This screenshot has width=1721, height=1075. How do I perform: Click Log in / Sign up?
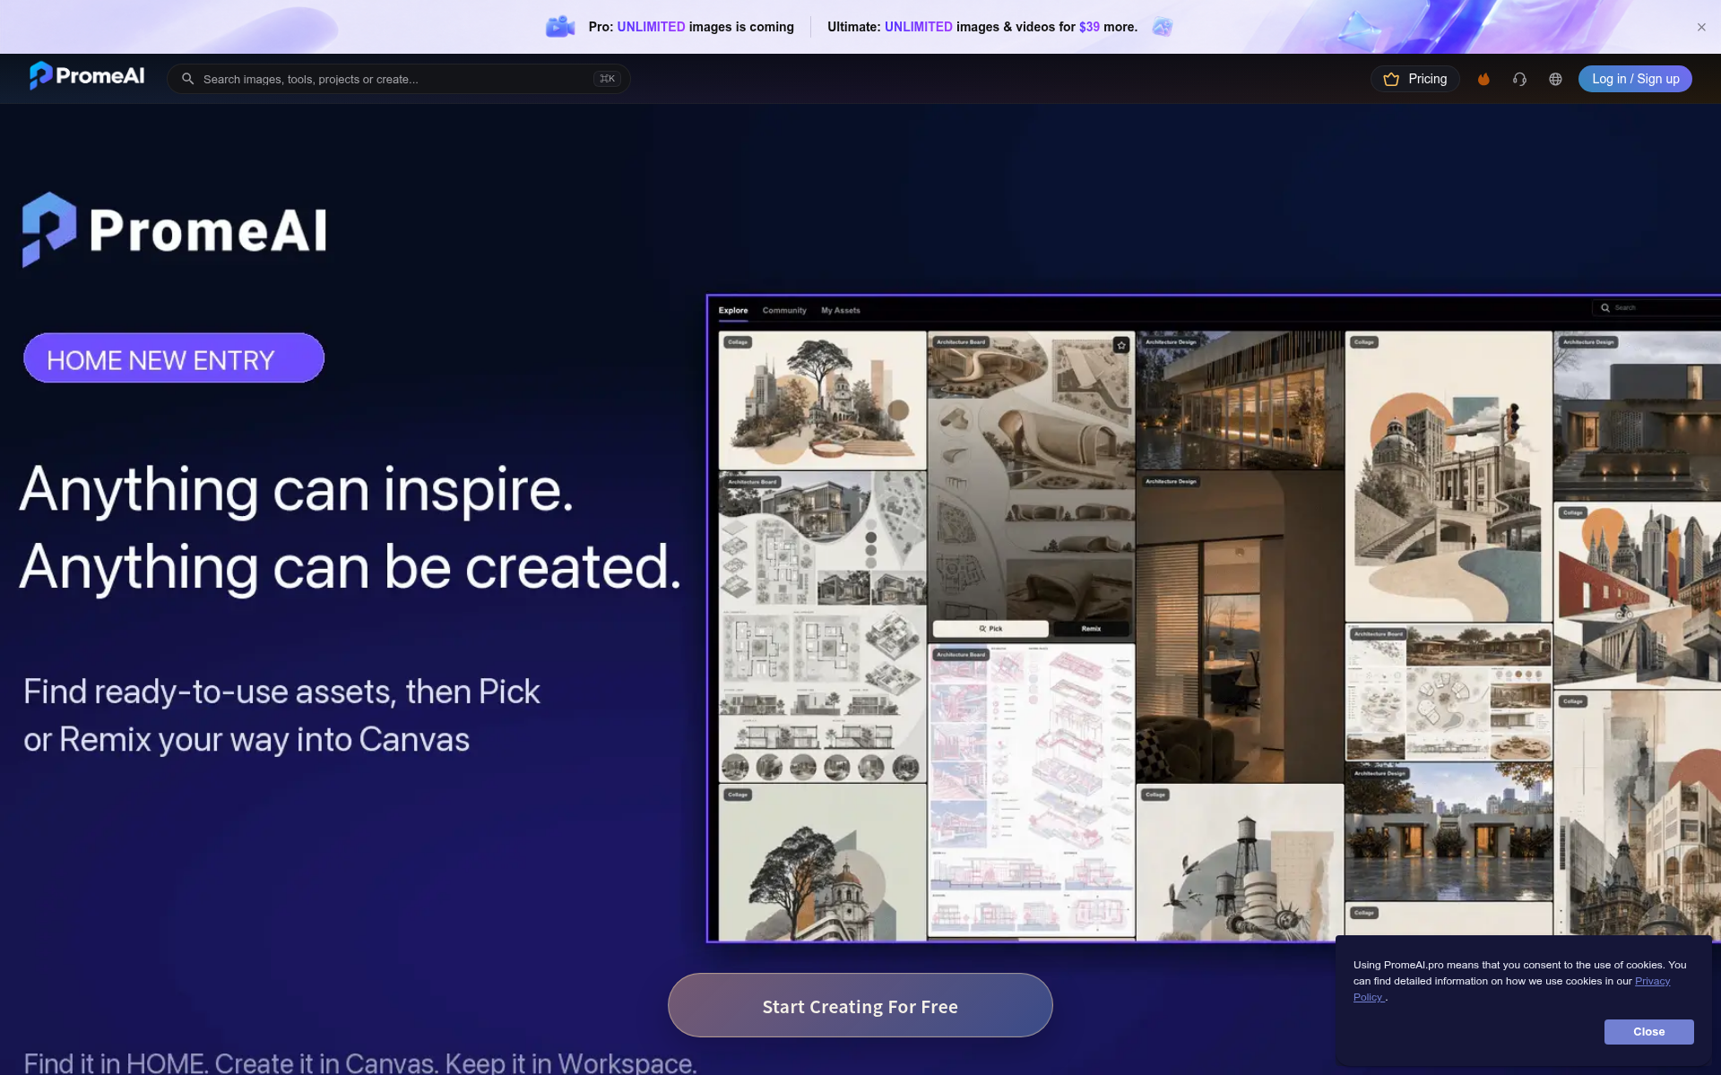pos(1635,79)
